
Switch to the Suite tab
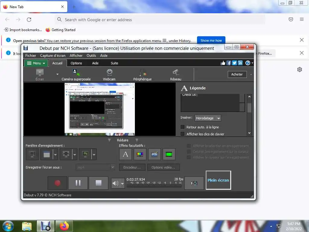(114, 63)
